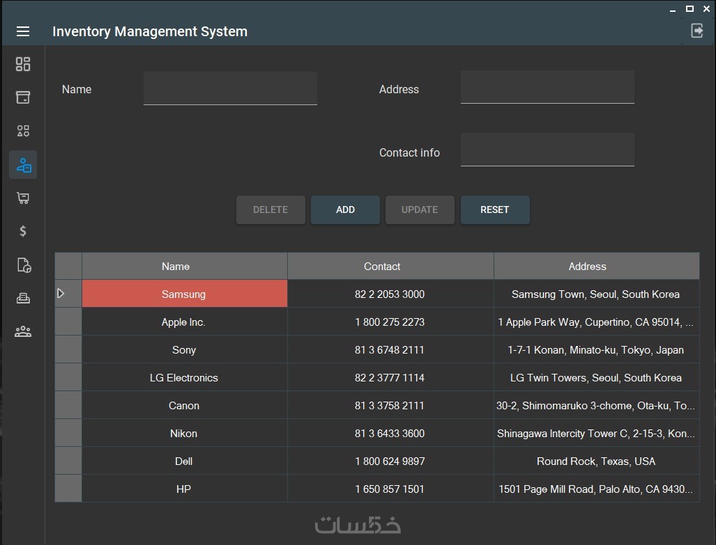Open the shopping cart sidebar icon
This screenshot has width=716, height=545.
23,198
